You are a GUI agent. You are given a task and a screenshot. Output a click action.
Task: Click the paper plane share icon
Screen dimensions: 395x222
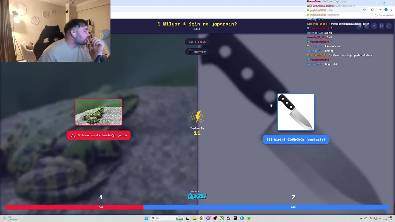(374, 26)
